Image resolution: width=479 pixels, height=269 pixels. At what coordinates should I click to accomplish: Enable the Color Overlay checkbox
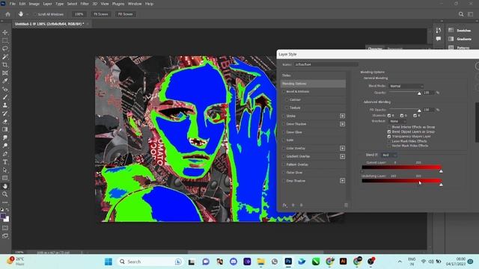[x=284, y=148]
